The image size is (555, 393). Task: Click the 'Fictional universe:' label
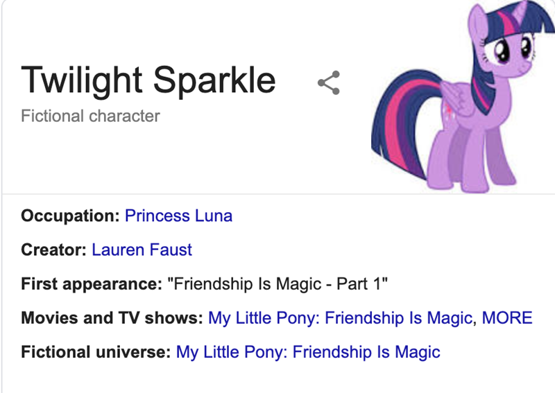coord(96,352)
